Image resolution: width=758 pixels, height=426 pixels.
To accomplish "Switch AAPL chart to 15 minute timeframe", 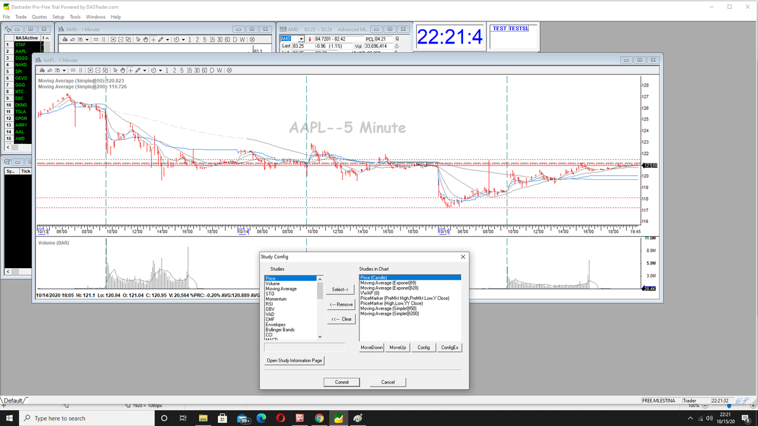I will (189, 70).
